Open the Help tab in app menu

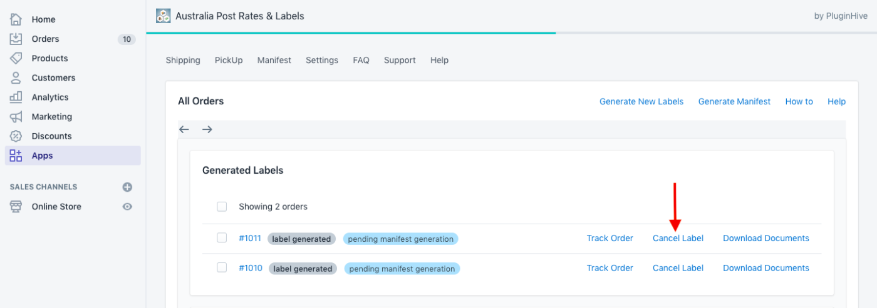tap(439, 61)
